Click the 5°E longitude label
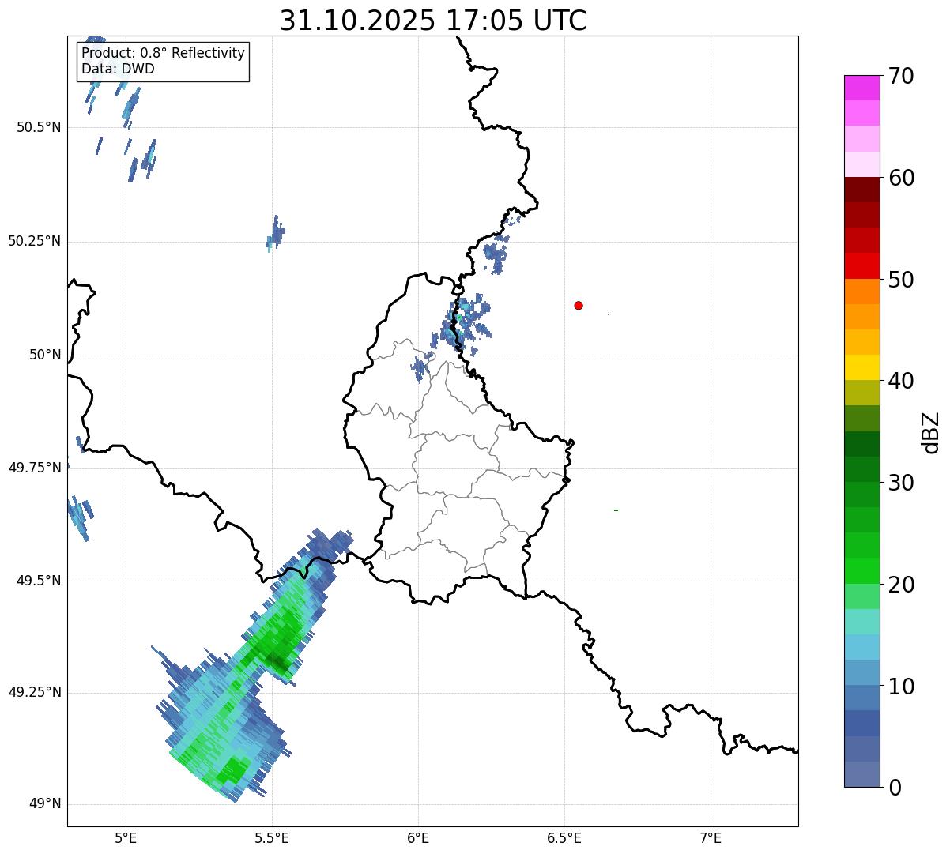This screenshot has width=950, height=854. (126, 838)
